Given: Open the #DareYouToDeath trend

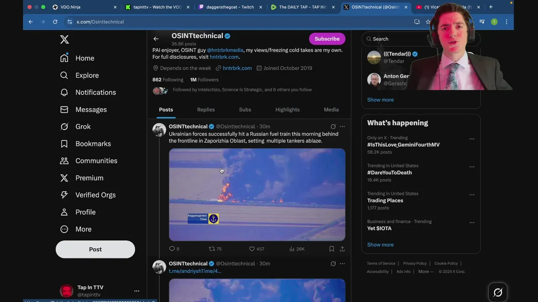Looking at the screenshot, I should coord(390,172).
